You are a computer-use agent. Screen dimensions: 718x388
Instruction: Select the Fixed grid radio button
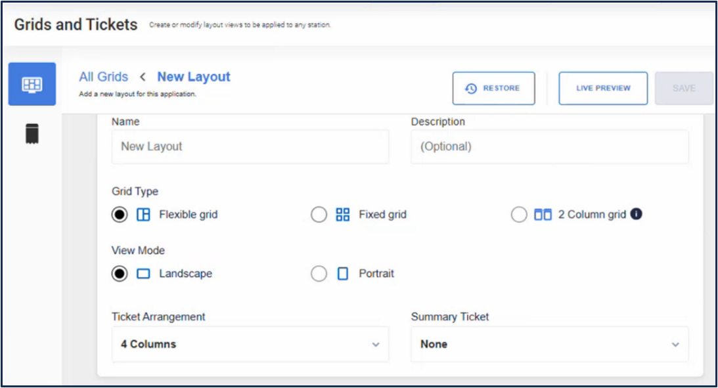(x=319, y=215)
